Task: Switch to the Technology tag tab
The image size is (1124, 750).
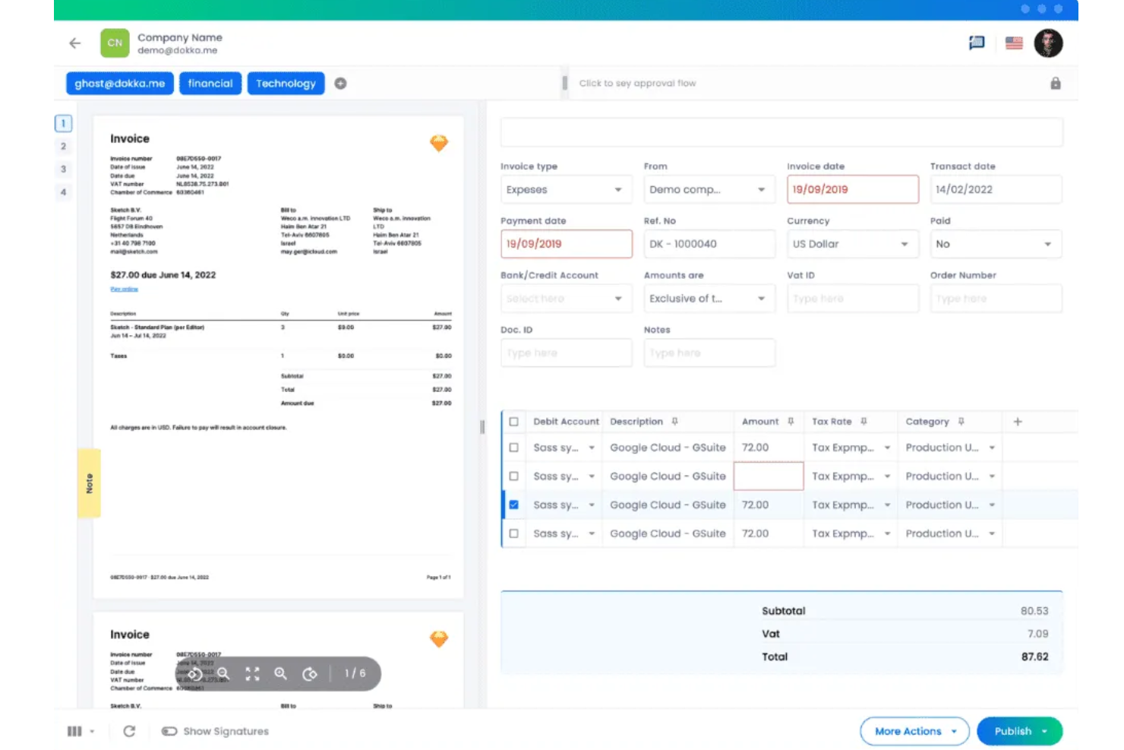Action: pyautogui.click(x=286, y=83)
